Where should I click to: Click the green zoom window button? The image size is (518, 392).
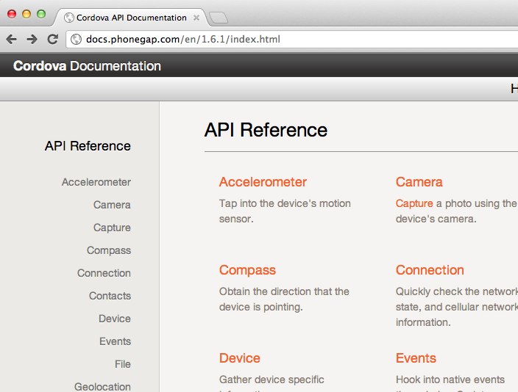(x=41, y=14)
